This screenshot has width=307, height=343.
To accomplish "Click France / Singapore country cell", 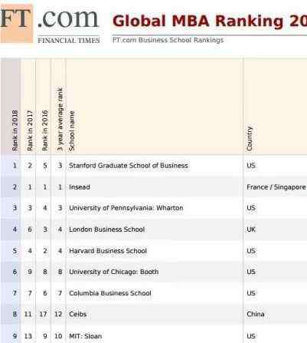I will (x=276, y=187).
